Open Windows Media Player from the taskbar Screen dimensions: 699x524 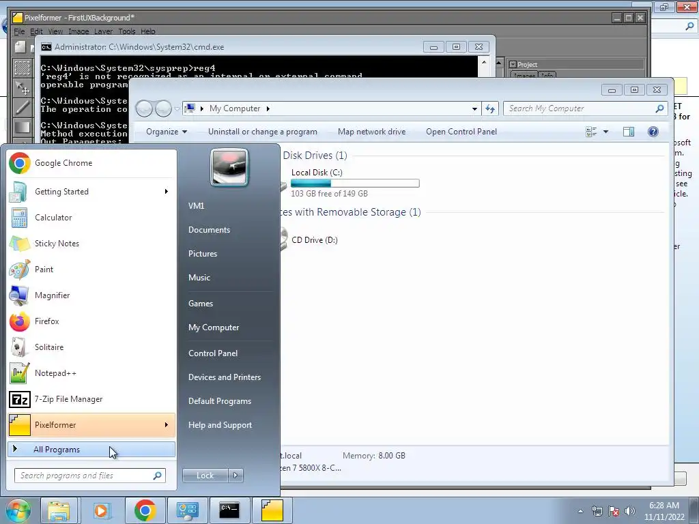click(x=101, y=510)
